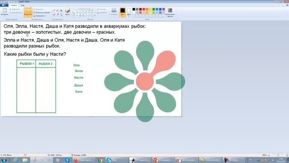This screenshot has height=163, width=289.
Task: Click Resize (Изменить размер) command
Action: point(42,13)
